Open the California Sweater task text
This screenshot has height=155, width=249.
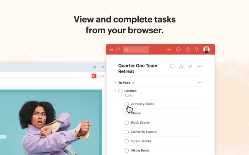pyautogui.click(x=144, y=132)
